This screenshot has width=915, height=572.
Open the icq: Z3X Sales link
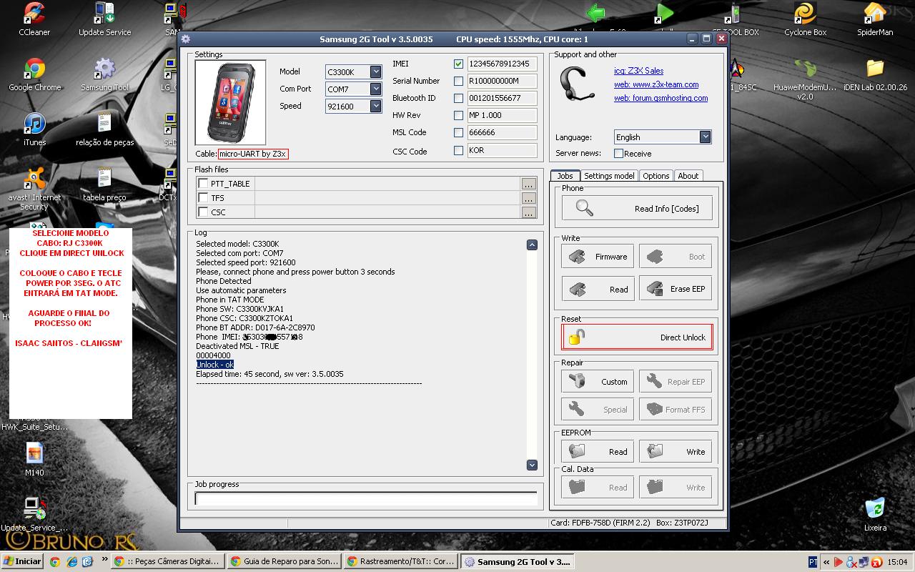pyautogui.click(x=638, y=71)
